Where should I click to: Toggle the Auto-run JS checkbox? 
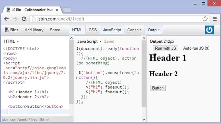point(207,48)
